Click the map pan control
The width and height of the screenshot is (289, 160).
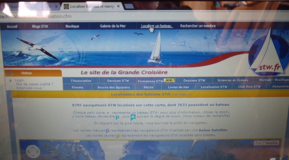click(x=33, y=152)
